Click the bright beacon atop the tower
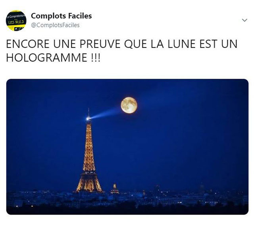This screenshot has height=232, width=254. [88, 119]
